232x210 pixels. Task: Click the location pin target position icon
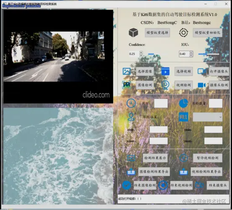131,117
